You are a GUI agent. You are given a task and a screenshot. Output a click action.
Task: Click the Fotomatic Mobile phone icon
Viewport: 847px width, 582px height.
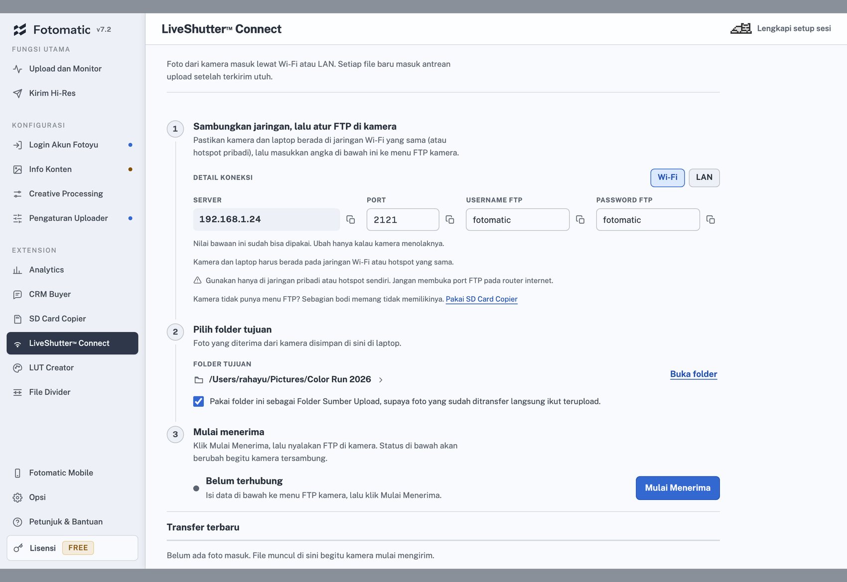click(x=17, y=473)
